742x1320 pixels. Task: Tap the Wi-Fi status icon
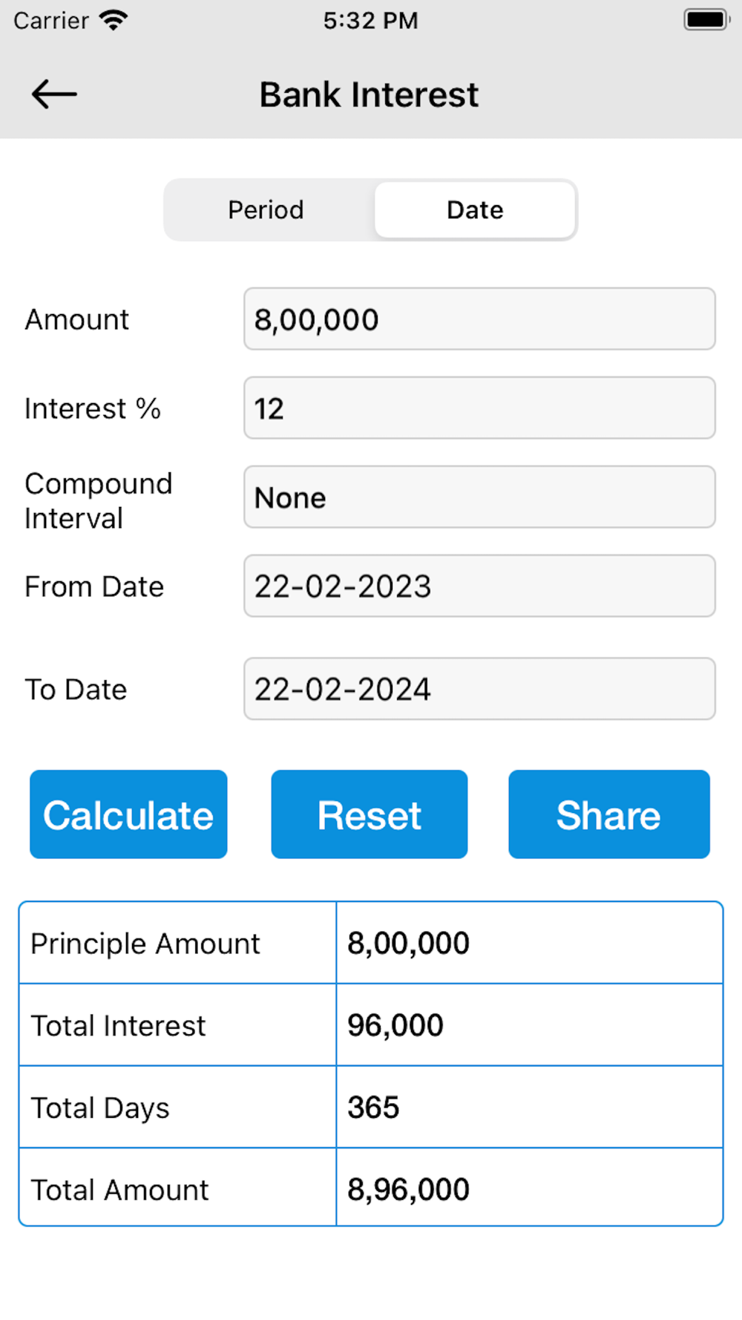pos(114,20)
